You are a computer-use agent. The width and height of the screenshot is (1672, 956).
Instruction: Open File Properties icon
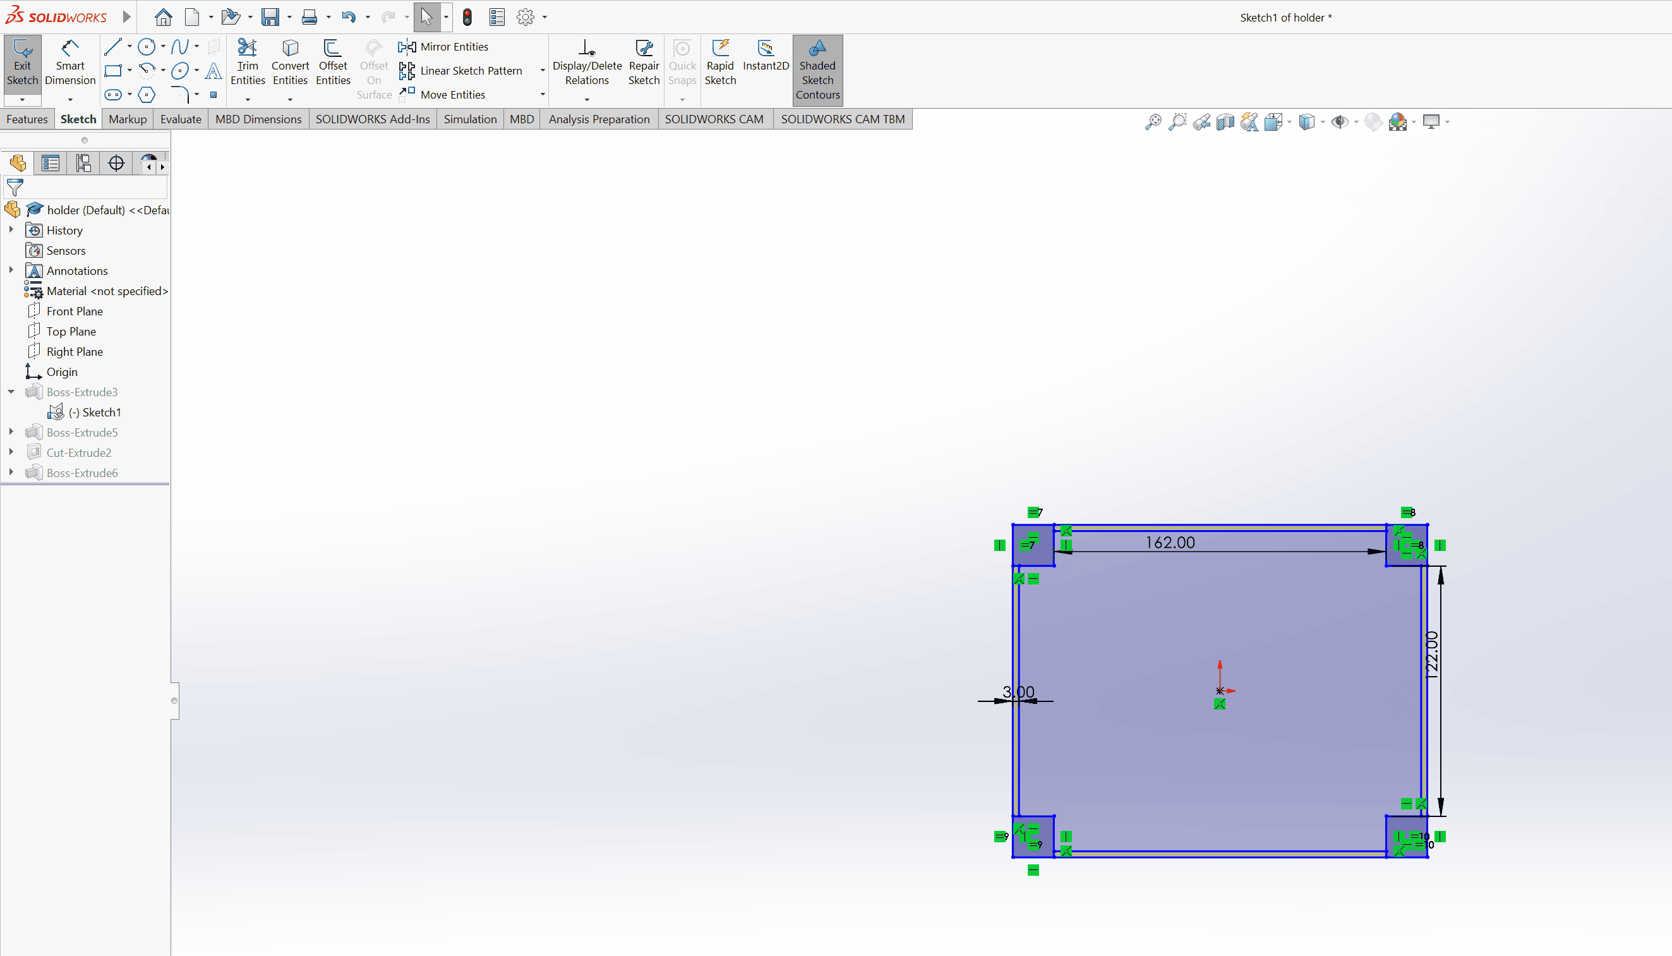tap(496, 17)
